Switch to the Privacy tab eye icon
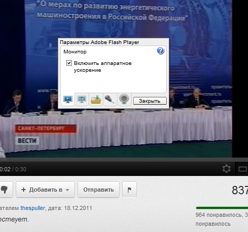The image size is (248, 232). 82,100
